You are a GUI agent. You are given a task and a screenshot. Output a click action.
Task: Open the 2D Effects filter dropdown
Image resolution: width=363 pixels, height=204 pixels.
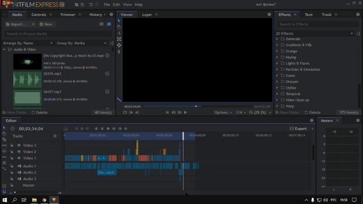click(315, 33)
